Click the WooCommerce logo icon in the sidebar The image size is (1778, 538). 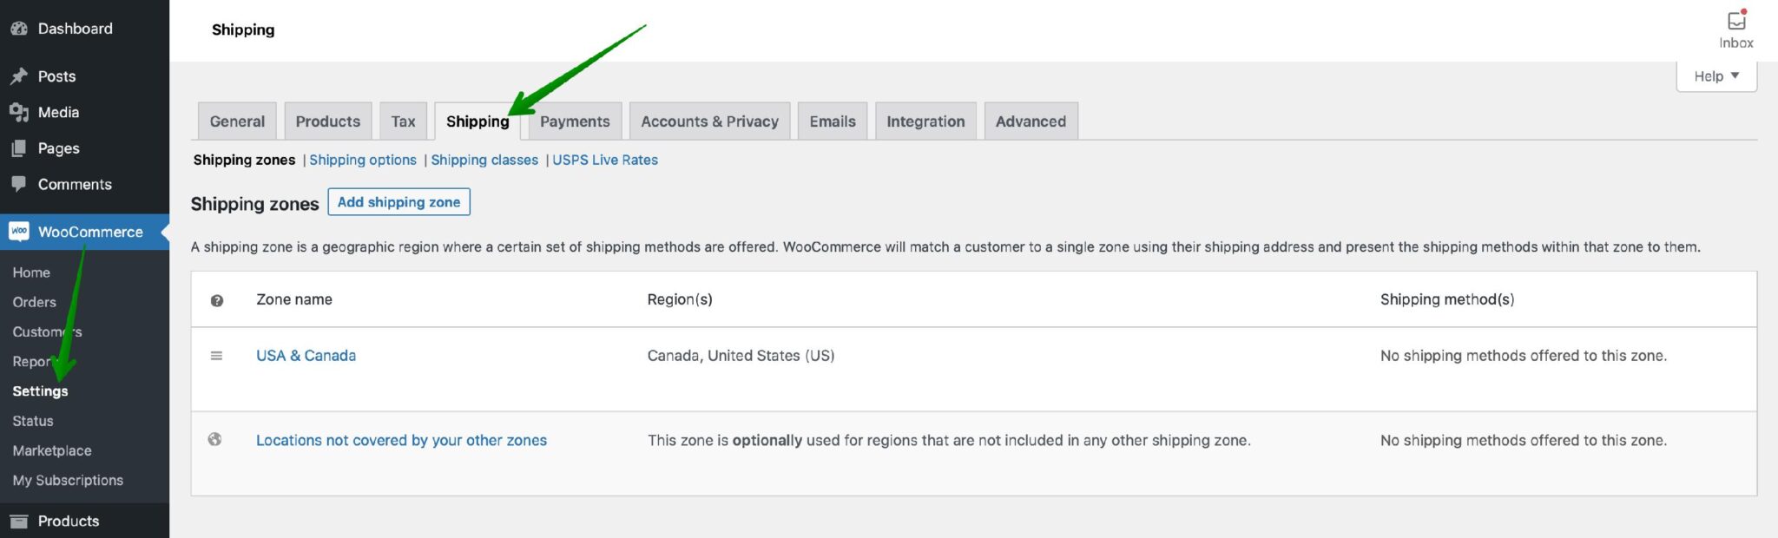point(19,232)
